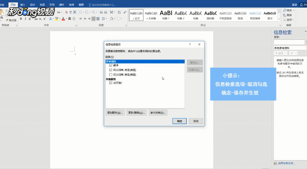Uncheck the 翻译 service checkbox

coord(111,65)
